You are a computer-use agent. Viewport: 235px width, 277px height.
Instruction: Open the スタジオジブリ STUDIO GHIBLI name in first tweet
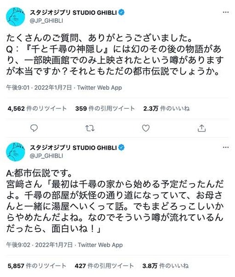click(73, 13)
